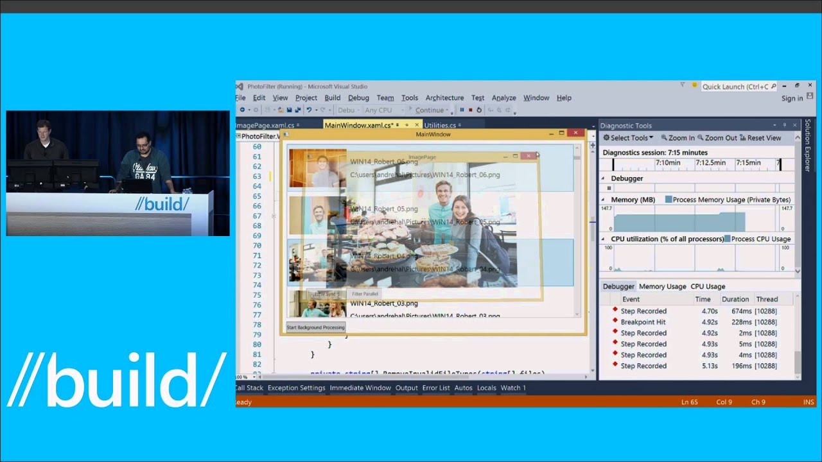
Task: Open the Architecture menu
Action: (444, 98)
